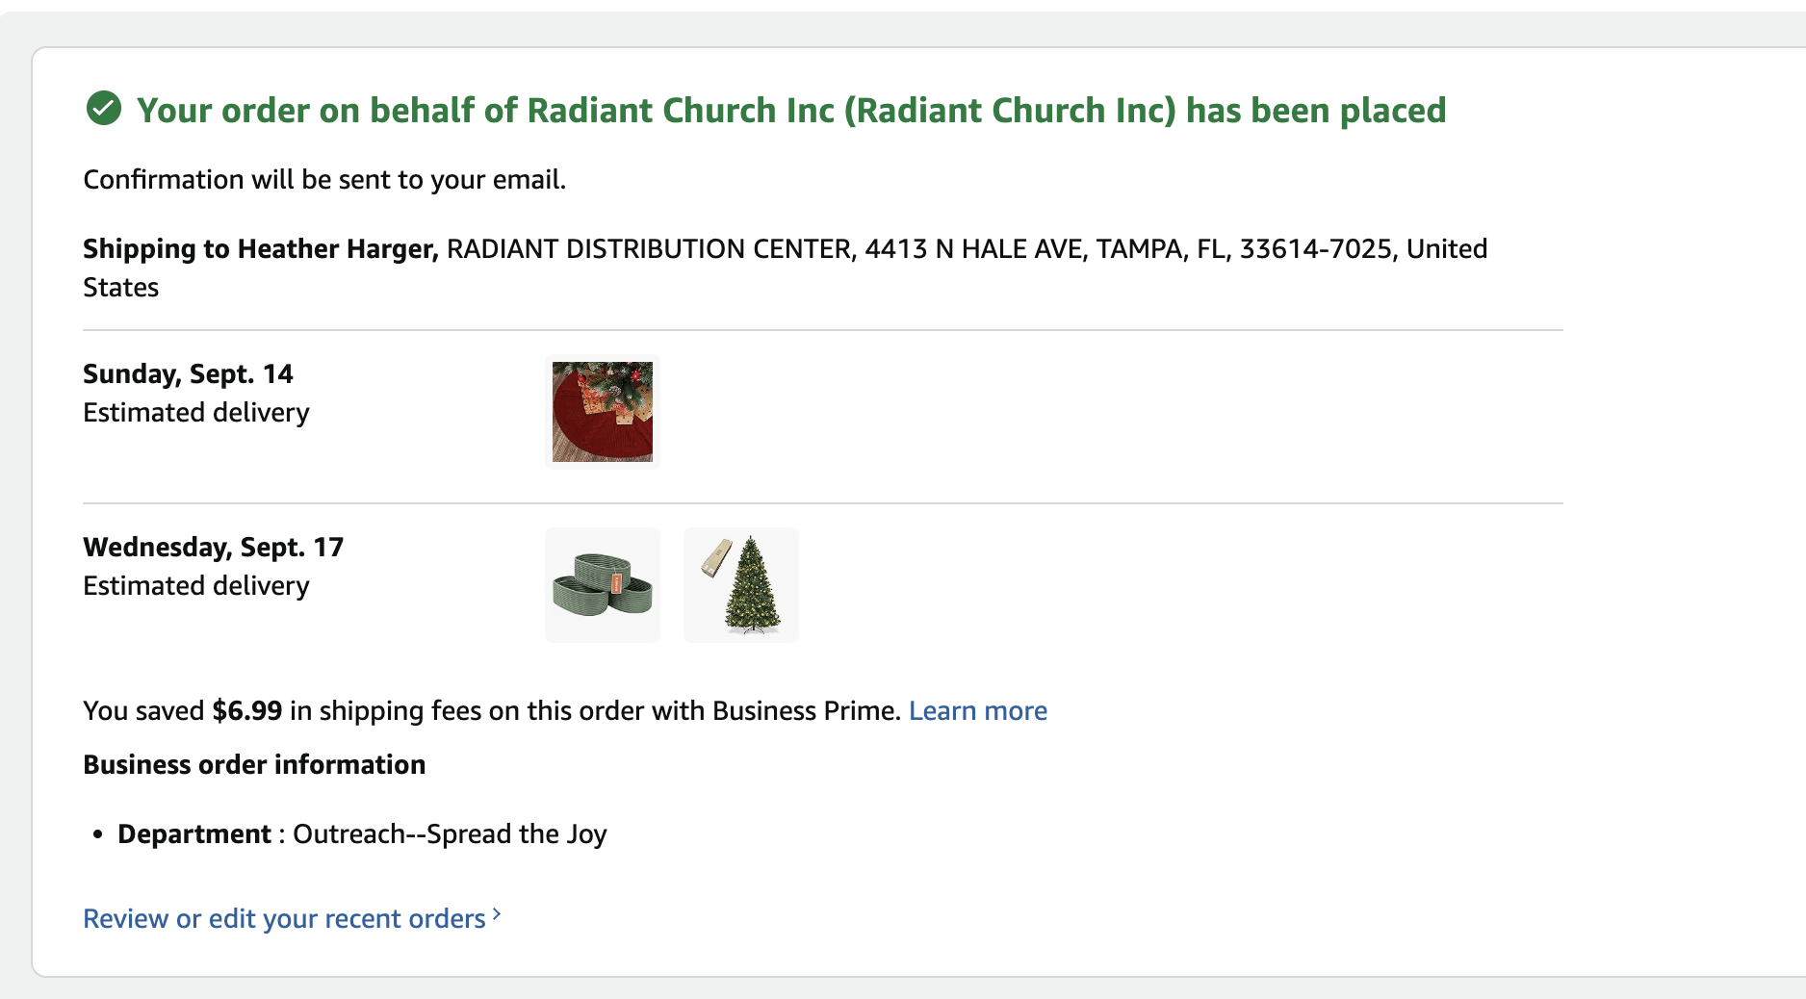Click the order has been placed heading

point(791,111)
